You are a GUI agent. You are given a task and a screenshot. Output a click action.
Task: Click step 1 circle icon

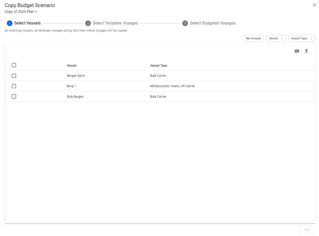coord(10,23)
